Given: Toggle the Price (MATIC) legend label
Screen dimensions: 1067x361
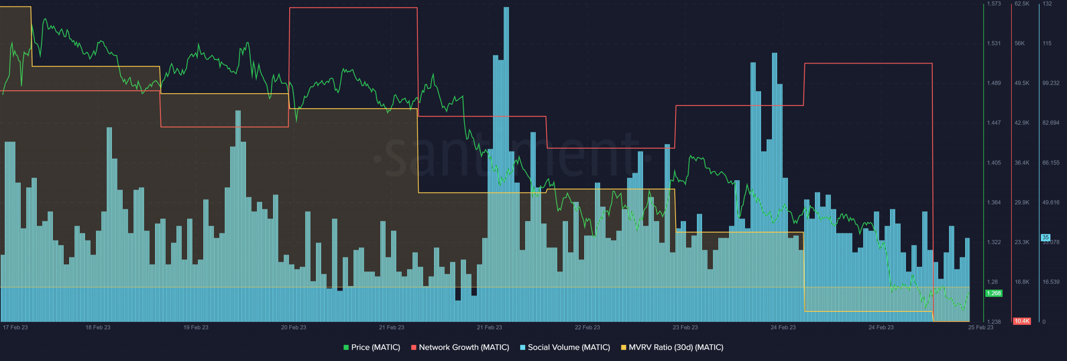Looking at the screenshot, I should pyautogui.click(x=375, y=347).
